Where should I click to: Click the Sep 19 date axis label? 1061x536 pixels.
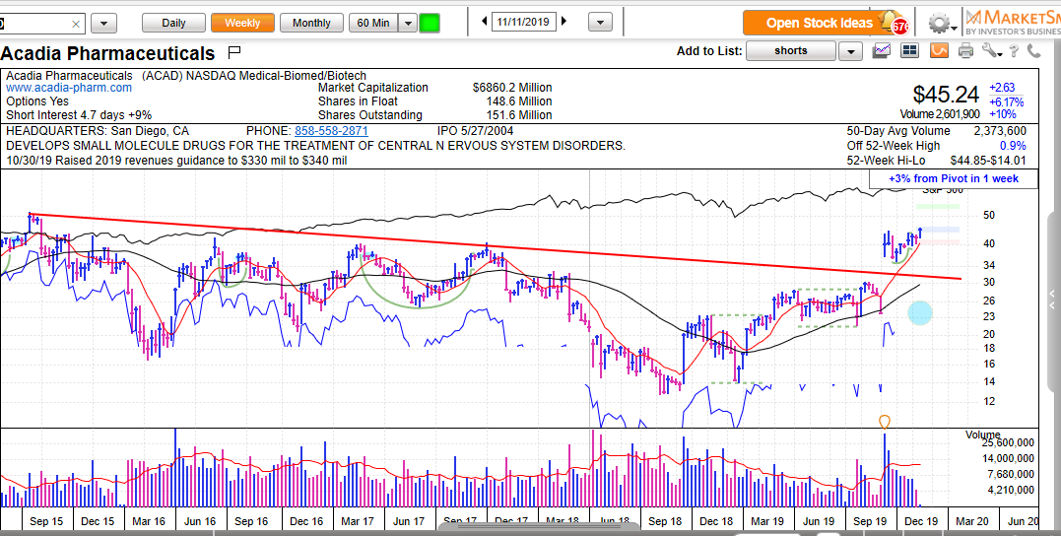pyautogui.click(x=870, y=522)
